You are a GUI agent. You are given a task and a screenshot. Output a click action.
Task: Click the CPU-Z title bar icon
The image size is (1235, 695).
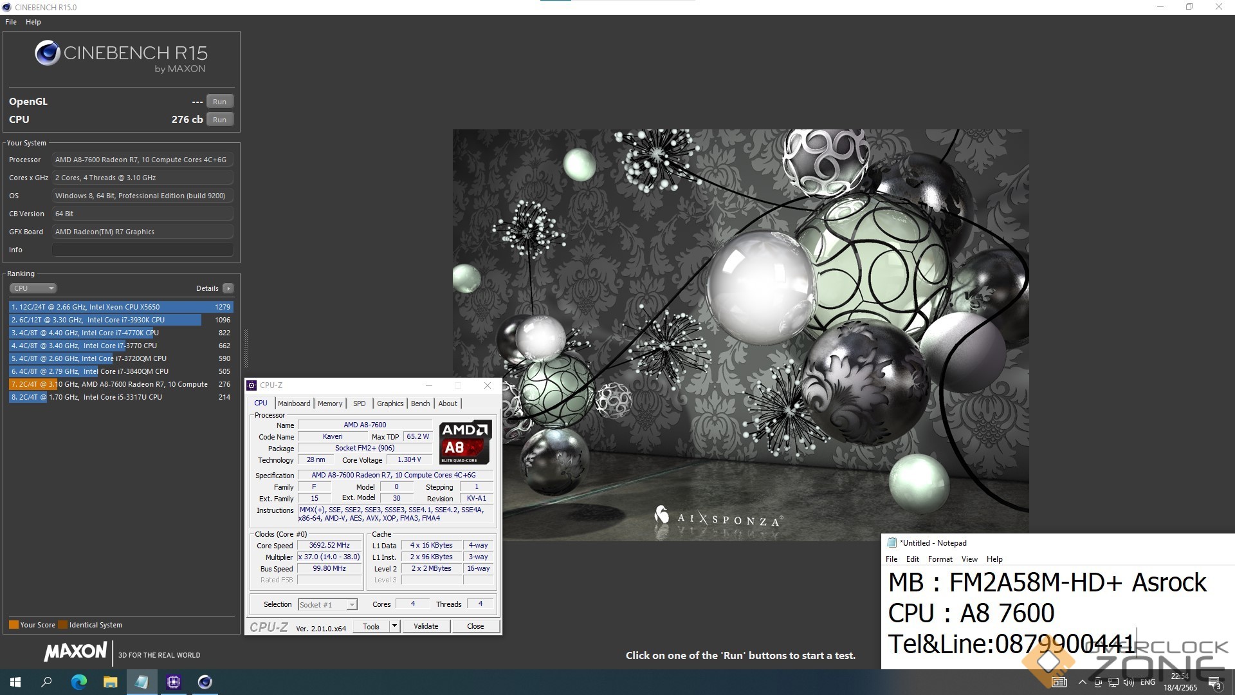tap(252, 385)
